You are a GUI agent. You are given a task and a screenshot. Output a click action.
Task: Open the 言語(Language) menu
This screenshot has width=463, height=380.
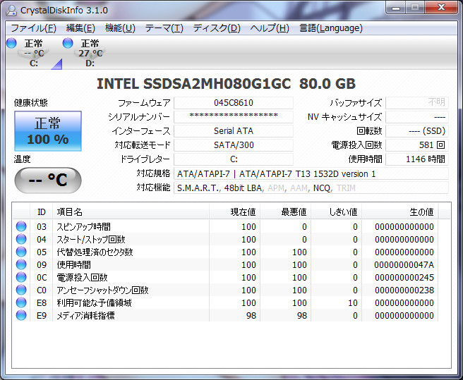[x=331, y=28]
